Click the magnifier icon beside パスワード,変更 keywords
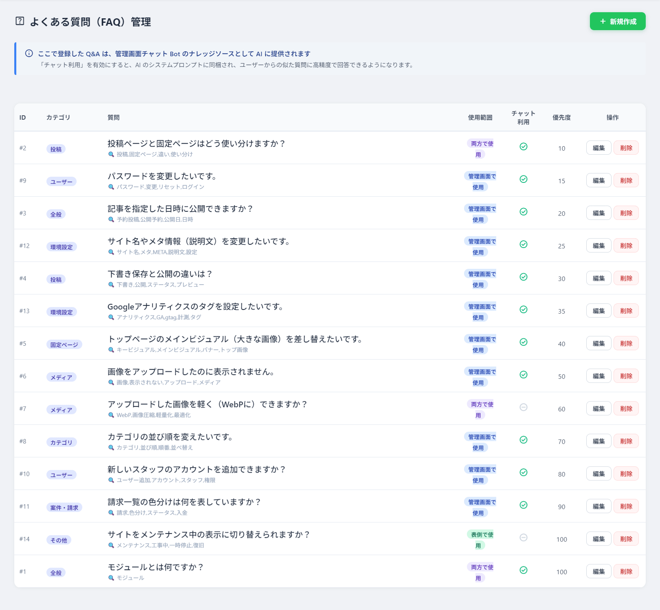 (111, 187)
